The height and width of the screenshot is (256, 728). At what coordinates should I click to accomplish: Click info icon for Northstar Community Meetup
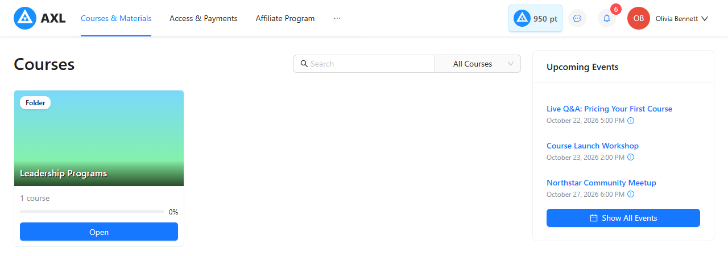pos(631,195)
